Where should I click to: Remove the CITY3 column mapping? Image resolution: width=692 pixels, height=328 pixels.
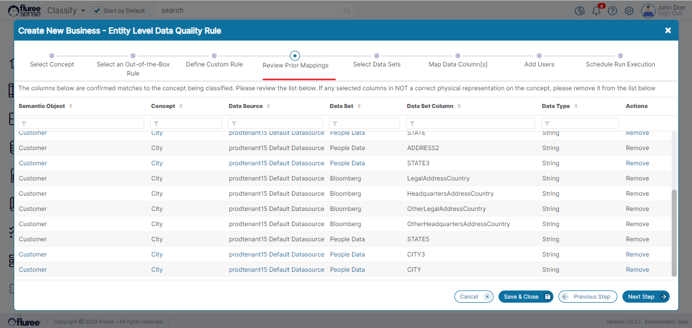[637, 254]
